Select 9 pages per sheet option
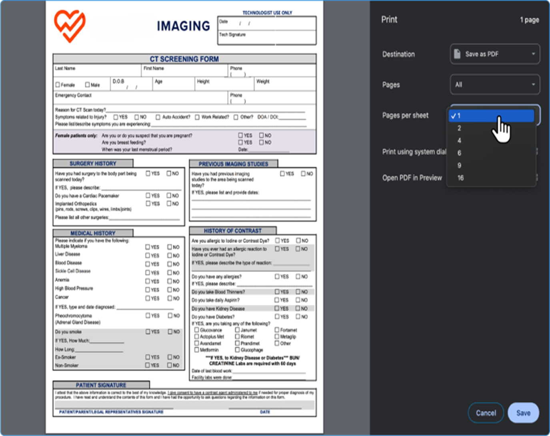 tap(459, 166)
